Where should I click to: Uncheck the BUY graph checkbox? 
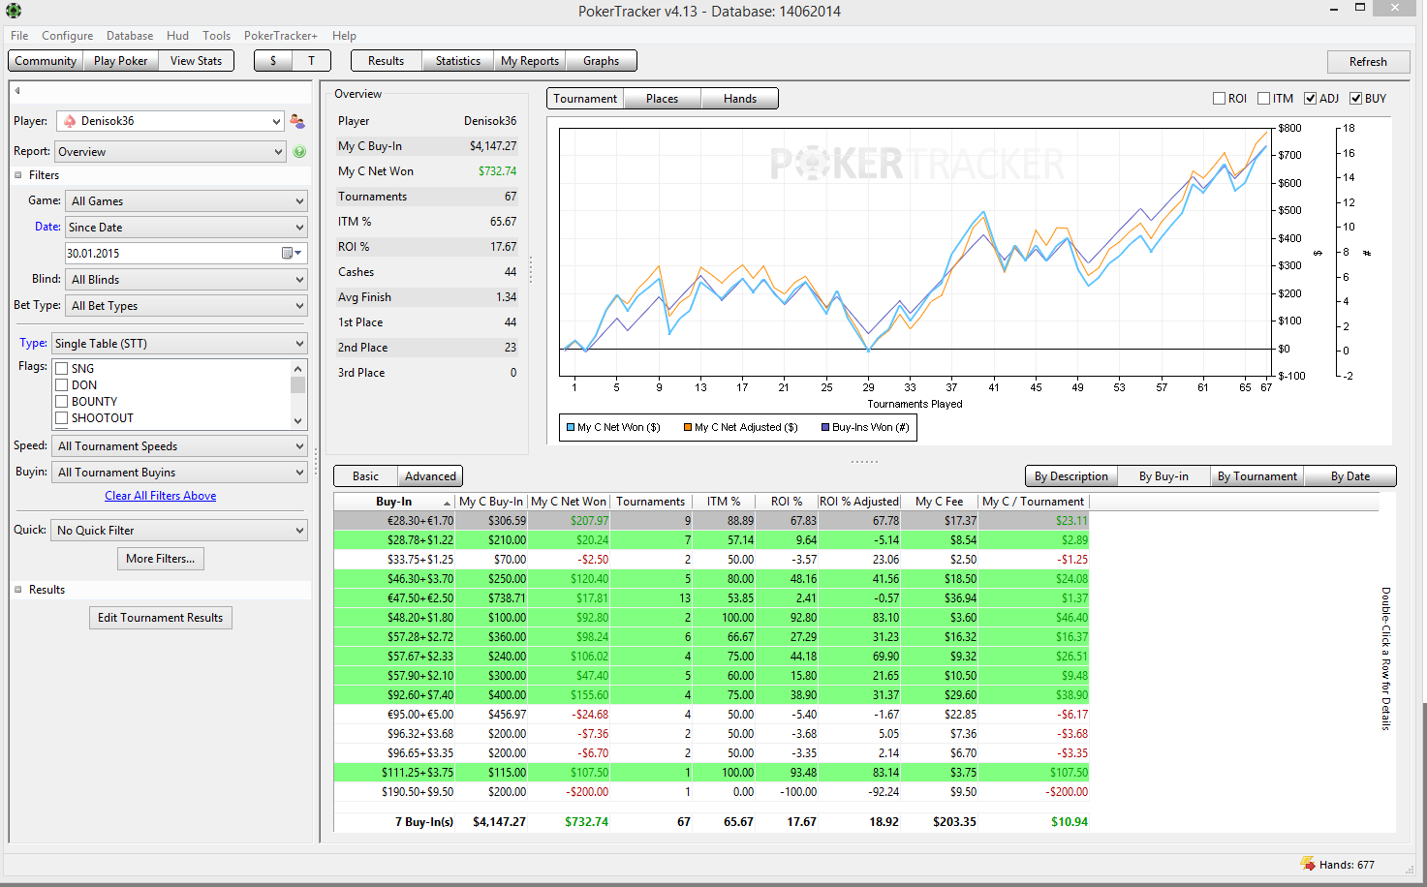(1356, 99)
